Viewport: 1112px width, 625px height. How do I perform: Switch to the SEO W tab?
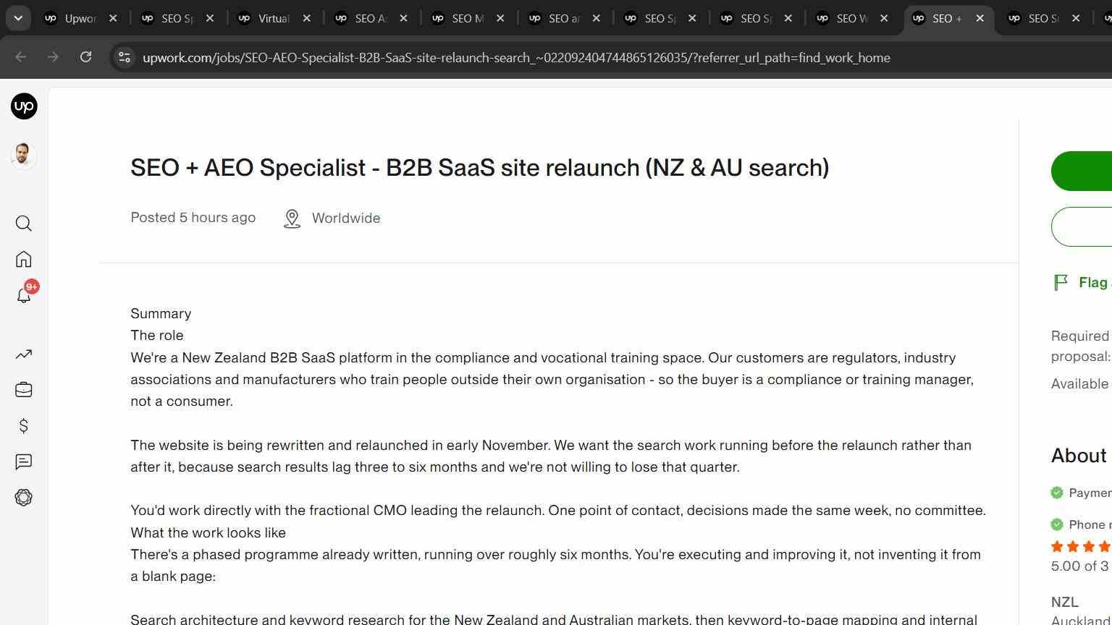[851, 19]
